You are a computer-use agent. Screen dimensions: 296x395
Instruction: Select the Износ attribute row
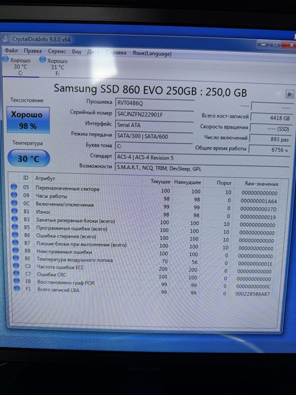click(x=145, y=214)
